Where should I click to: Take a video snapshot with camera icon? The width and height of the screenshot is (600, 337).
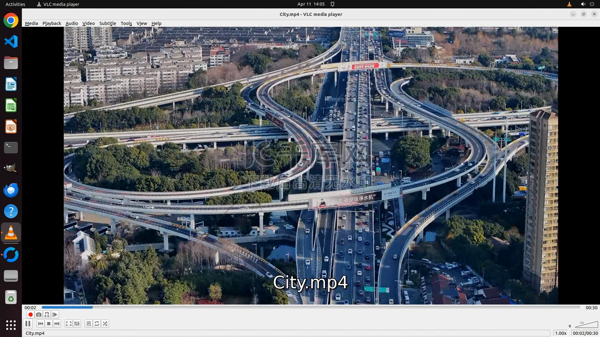tap(39, 315)
